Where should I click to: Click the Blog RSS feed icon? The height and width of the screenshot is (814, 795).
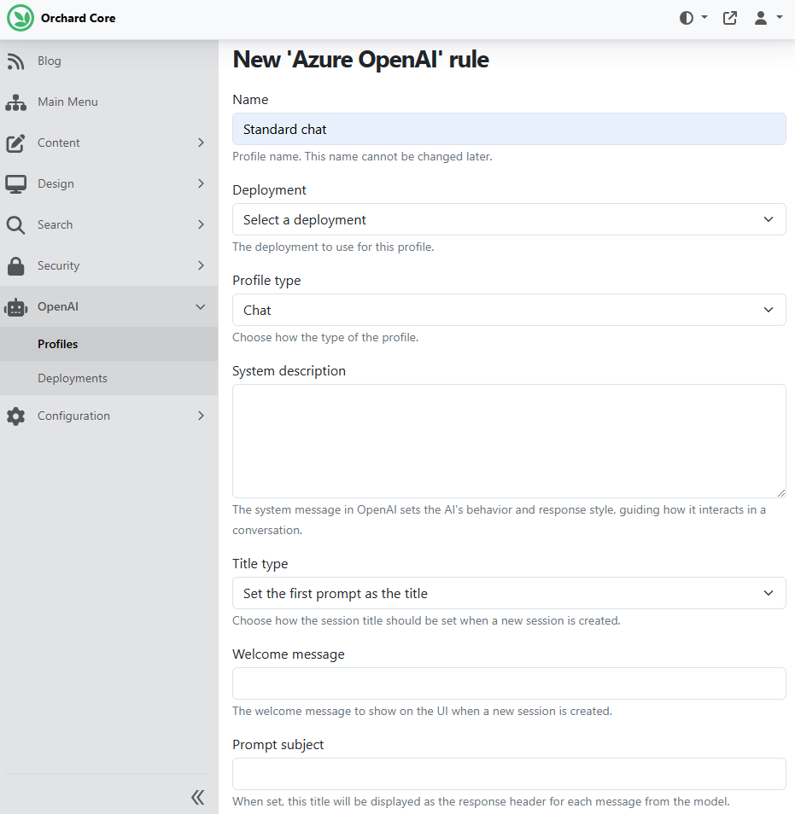(x=15, y=61)
